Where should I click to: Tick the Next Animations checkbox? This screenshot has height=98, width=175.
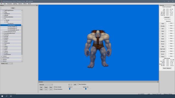tap(78, 84)
